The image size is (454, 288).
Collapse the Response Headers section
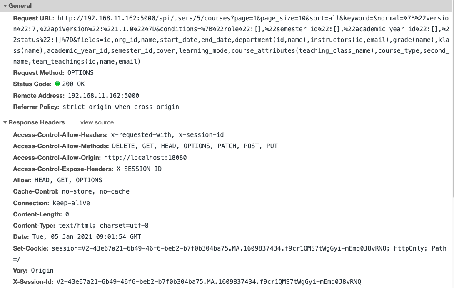[x=5, y=122]
